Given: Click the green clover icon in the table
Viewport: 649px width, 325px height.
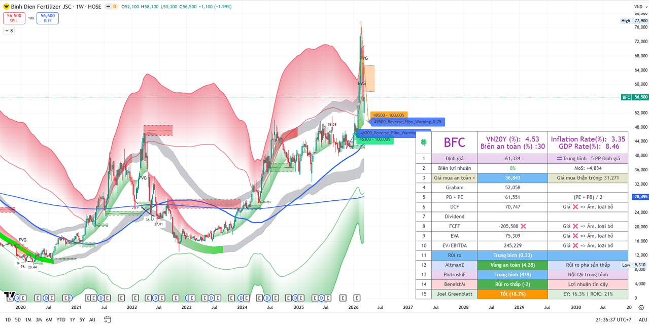Looking at the screenshot, I should pyautogui.click(x=423, y=142).
